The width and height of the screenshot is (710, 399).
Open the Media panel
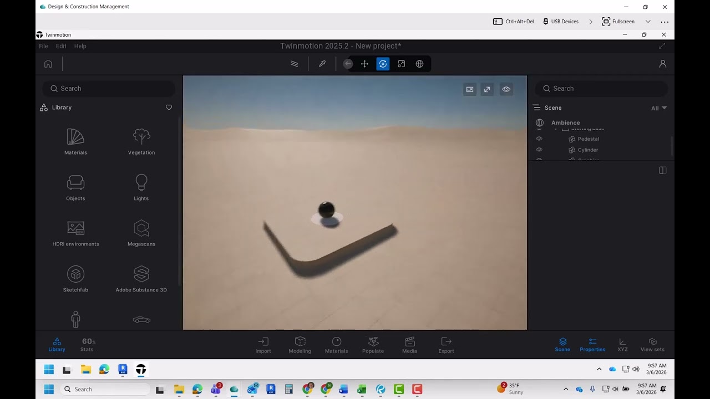click(409, 345)
